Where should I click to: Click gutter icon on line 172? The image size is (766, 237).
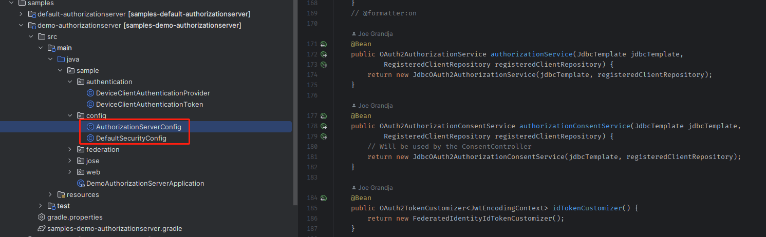(324, 54)
